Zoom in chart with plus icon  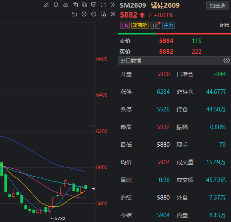click(x=84, y=14)
